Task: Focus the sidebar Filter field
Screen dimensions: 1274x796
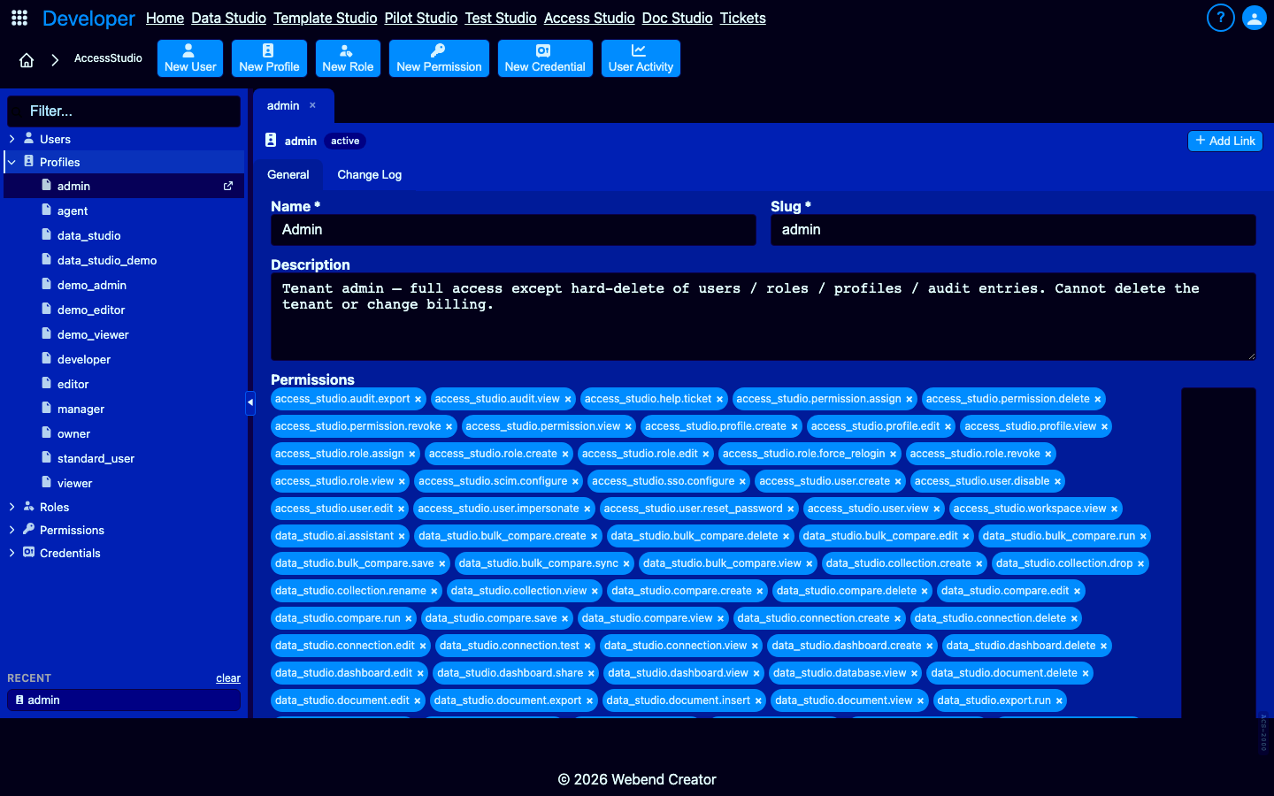Action: 124,111
